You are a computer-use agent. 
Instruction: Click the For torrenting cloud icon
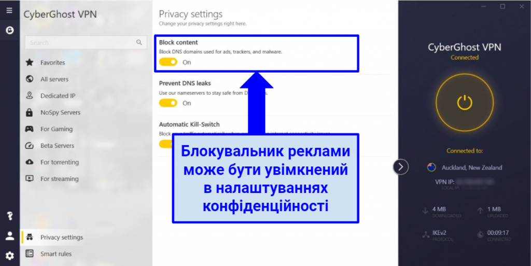click(30, 162)
